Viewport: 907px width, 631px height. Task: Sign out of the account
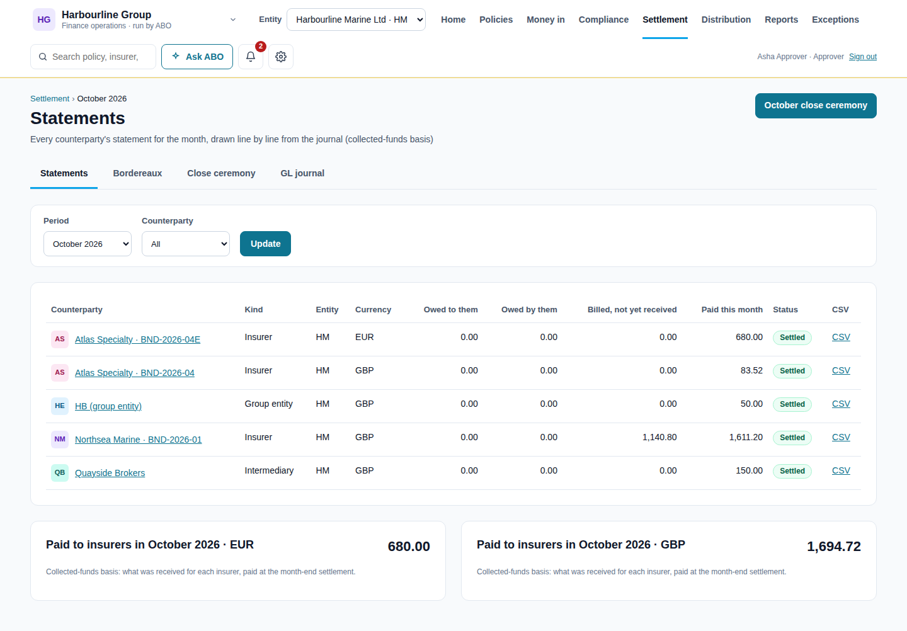coord(863,57)
